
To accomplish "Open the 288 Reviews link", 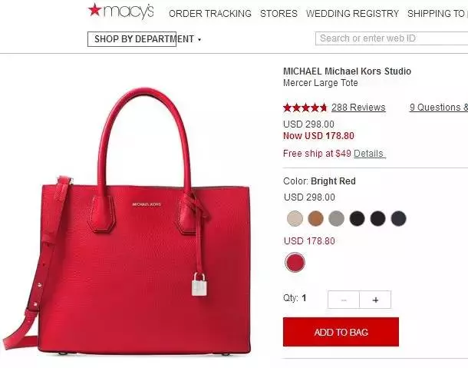I will [358, 108].
